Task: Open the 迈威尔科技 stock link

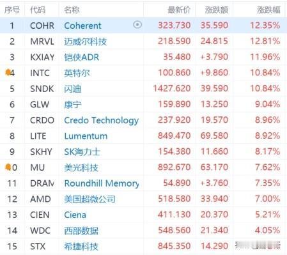Action: (x=86, y=42)
